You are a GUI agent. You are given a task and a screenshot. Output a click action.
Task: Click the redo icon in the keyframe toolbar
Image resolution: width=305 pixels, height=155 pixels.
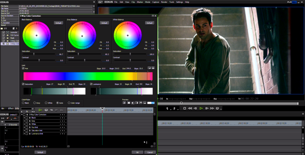[x=56, y=110]
